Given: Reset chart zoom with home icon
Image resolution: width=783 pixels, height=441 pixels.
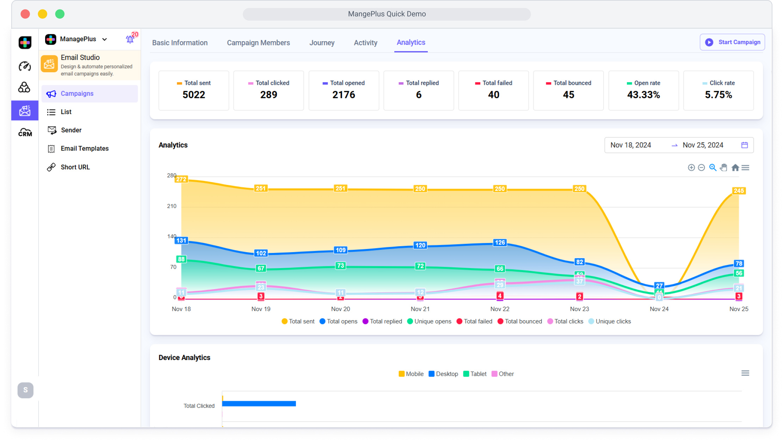Looking at the screenshot, I should [735, 168].
